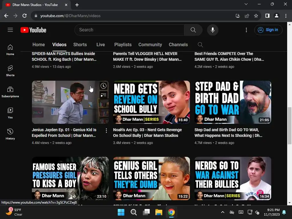Open YouTube settings three-dot menu
292x219 pixels.
click(246, 30)
